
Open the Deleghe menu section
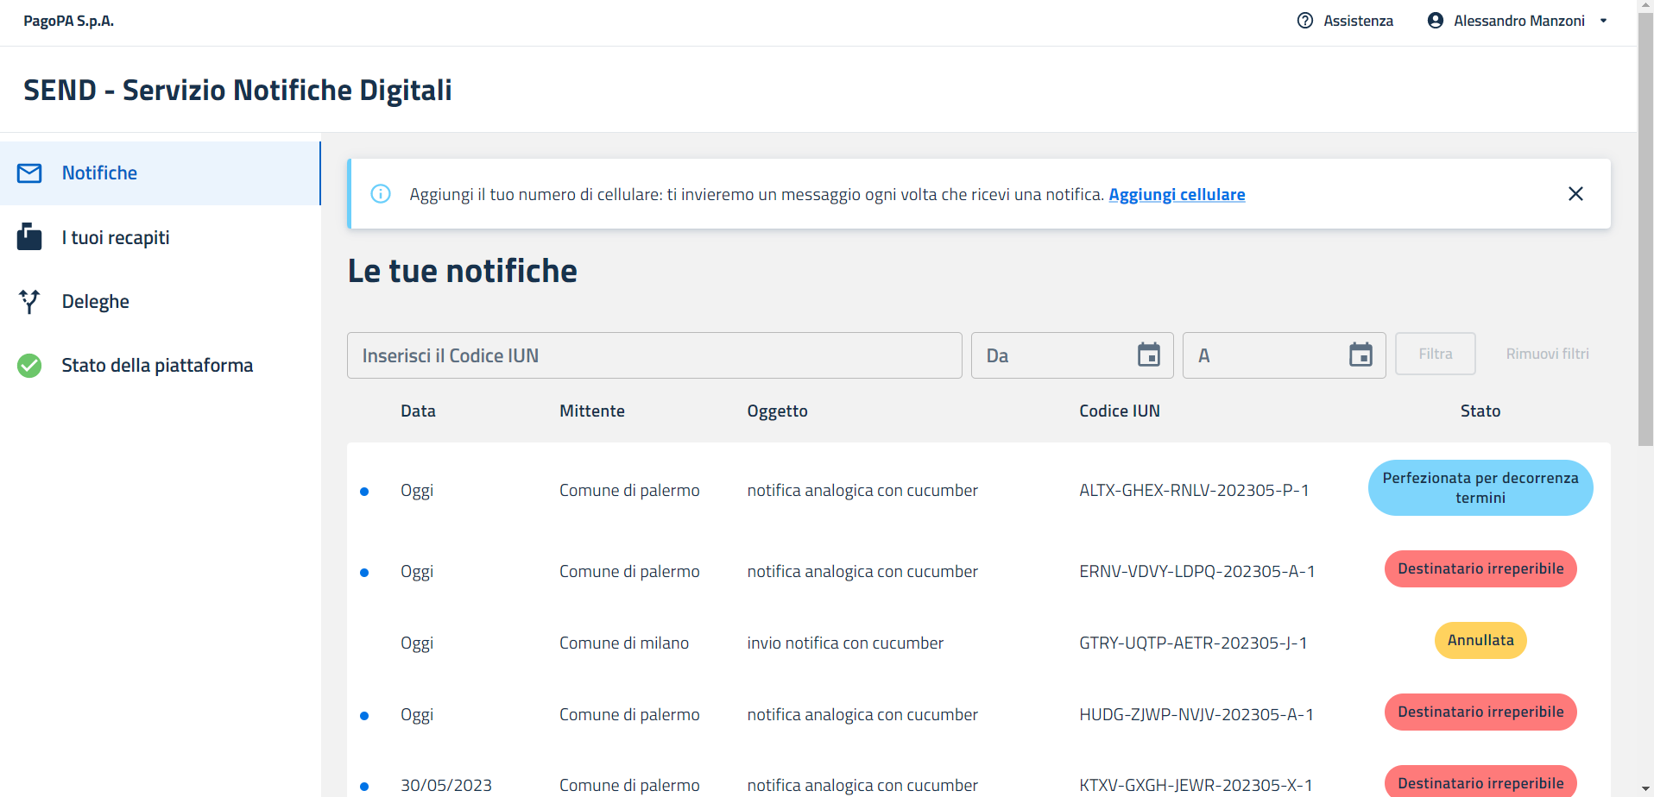coord(96,302)
